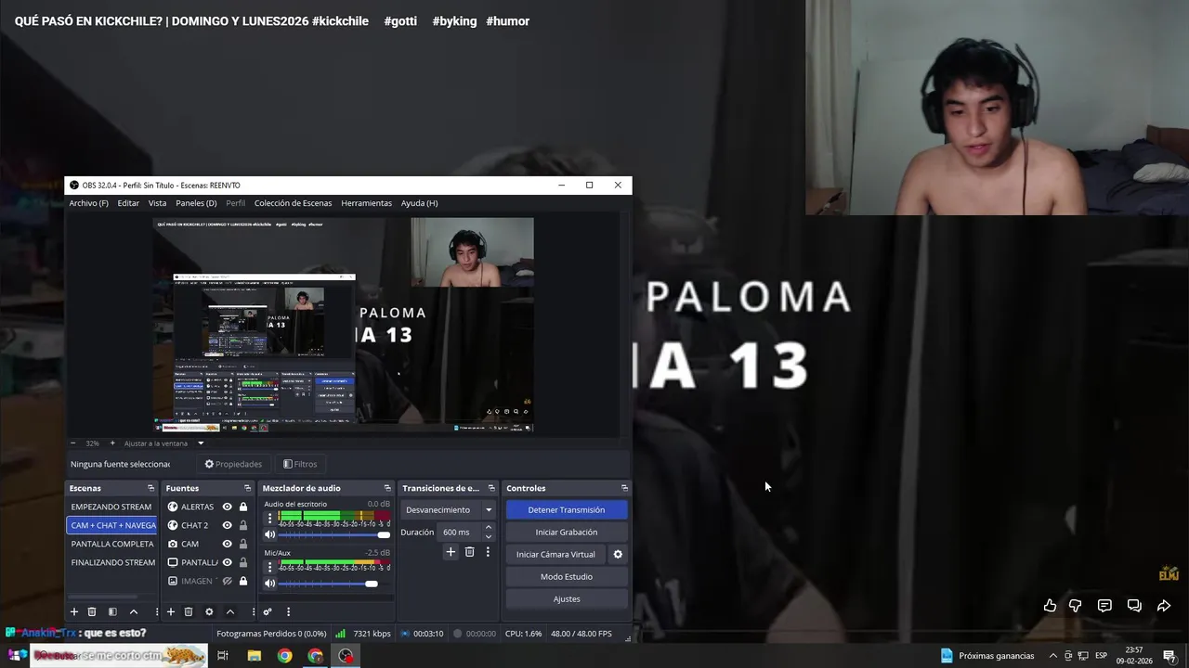Screen dimensions: 1189x668
Task: Open the audio mixer three-dot menu in its toolbar
Action: tap(288, 611)
